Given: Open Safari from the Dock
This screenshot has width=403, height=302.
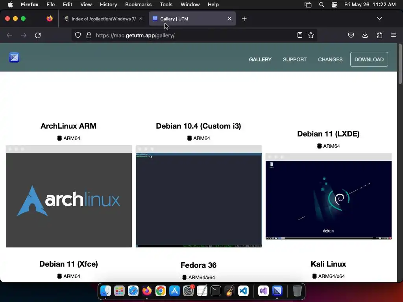Looking at the screenshot, I should [x=133, y=291].
